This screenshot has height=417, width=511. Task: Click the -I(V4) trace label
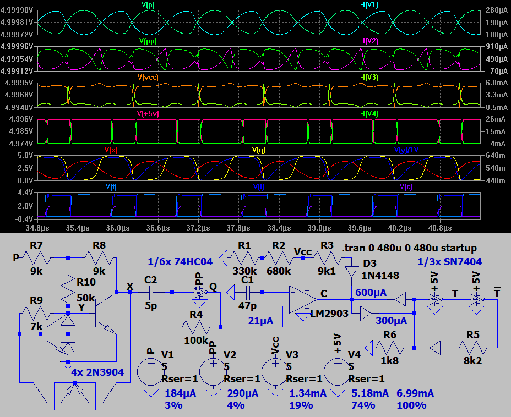pyautogui.click(x=370, y=114)
